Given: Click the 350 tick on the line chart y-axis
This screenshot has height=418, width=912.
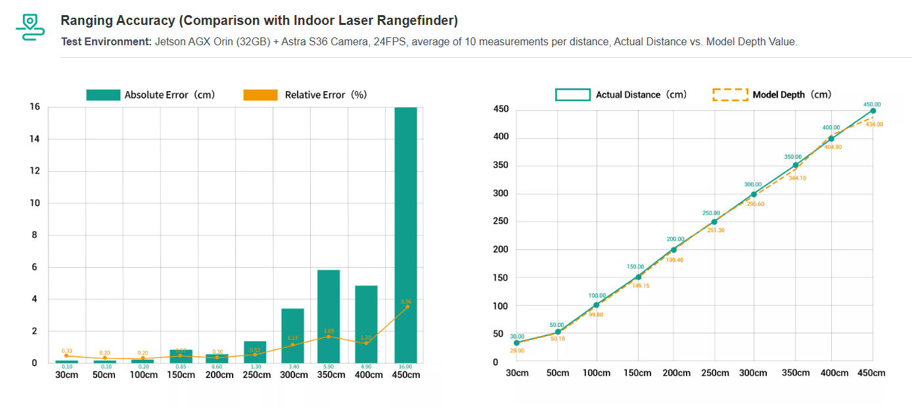Looking at the screenshot, I should pos(501,165).
